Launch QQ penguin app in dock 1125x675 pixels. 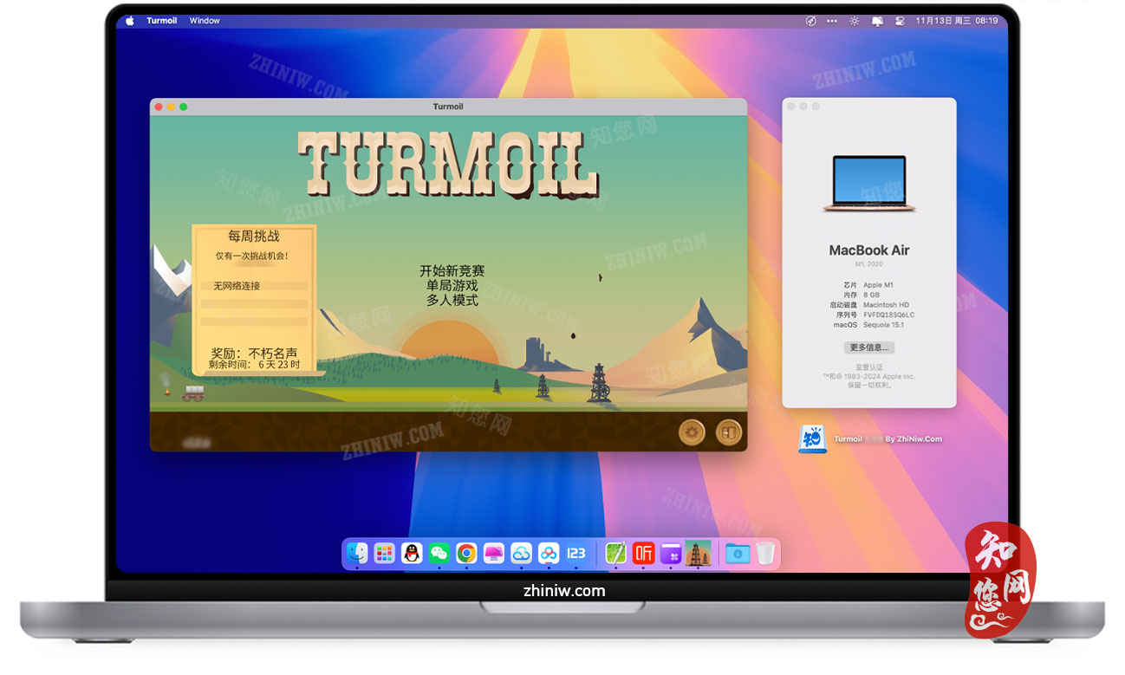tap(412, 553)
